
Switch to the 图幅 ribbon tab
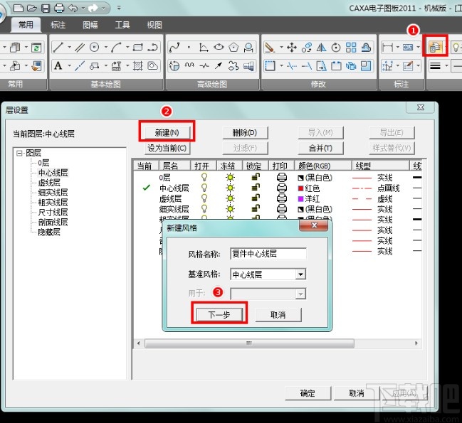[x=90, y=25]
